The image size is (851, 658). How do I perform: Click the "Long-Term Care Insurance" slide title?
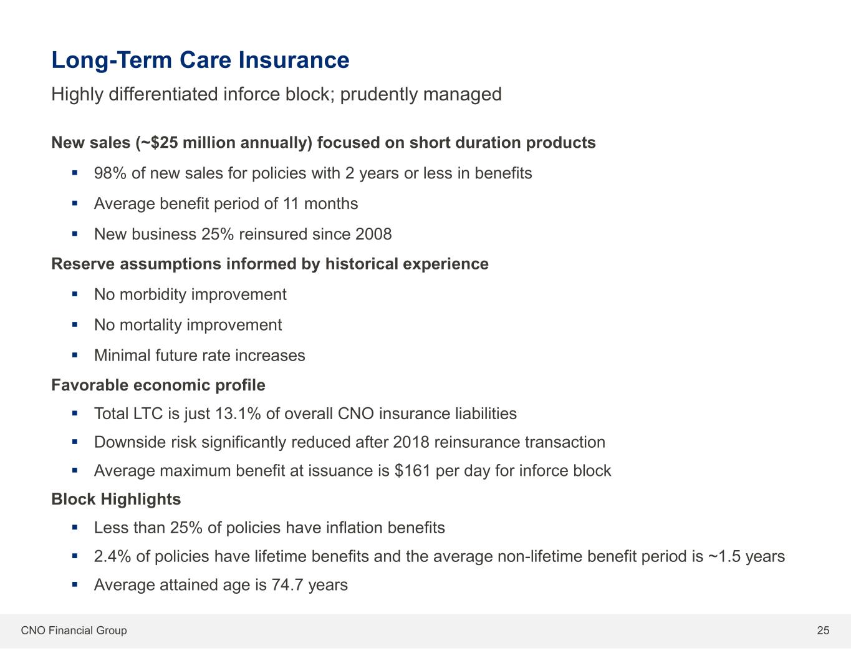point(200,60)
